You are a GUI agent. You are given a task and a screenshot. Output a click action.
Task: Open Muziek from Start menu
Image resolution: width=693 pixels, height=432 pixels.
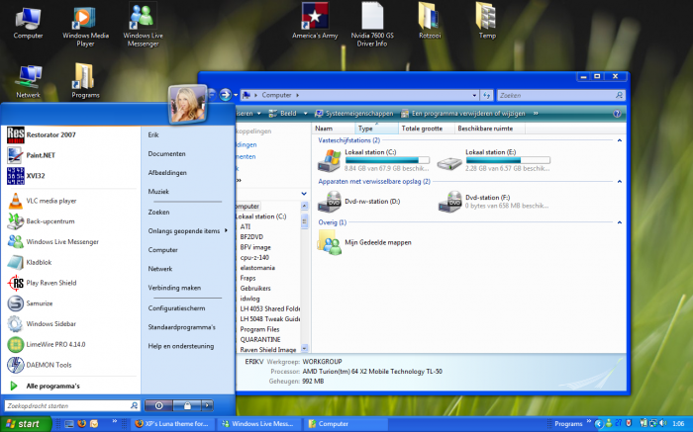158,192
